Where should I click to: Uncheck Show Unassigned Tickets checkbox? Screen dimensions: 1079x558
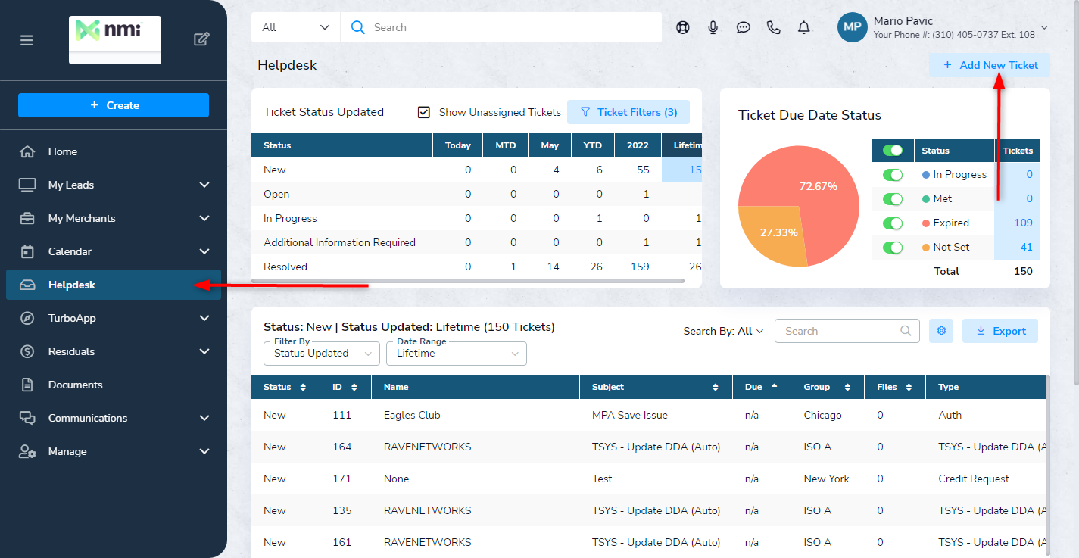[424, 112]
